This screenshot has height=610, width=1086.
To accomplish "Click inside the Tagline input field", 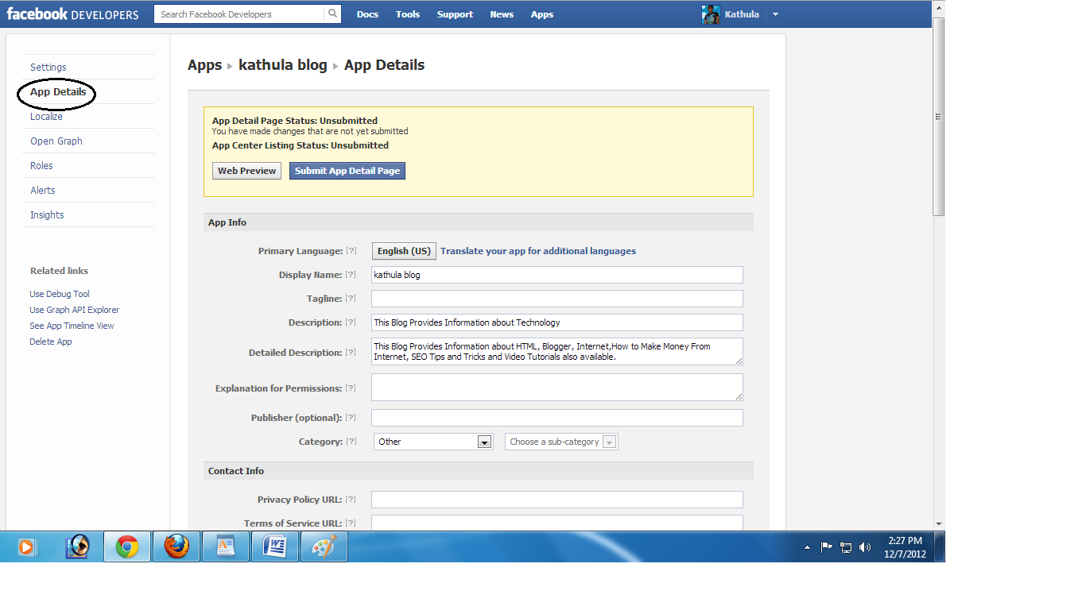I will pos(557,298).
